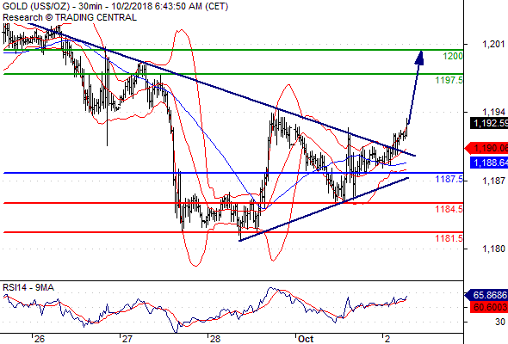Click the RSI axis label 30
Image resolution: width=508 pixels, height=344 pixels.
click(500, 322)
